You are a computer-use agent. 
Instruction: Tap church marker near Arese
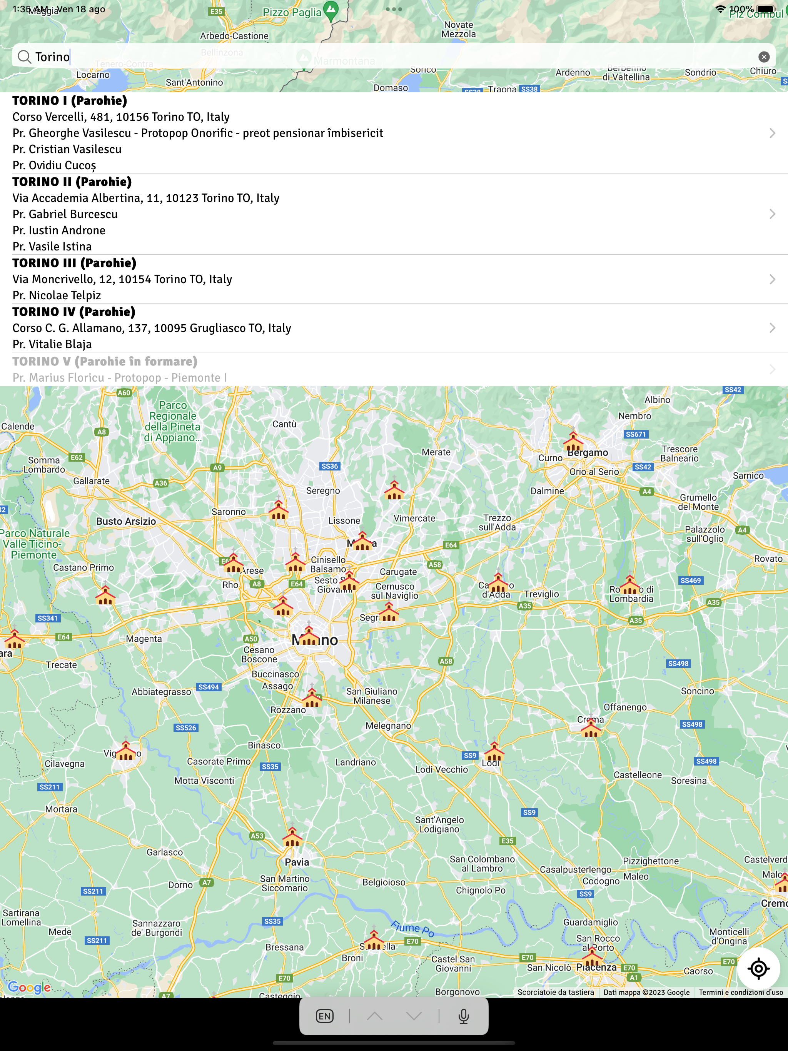(233, 562)
